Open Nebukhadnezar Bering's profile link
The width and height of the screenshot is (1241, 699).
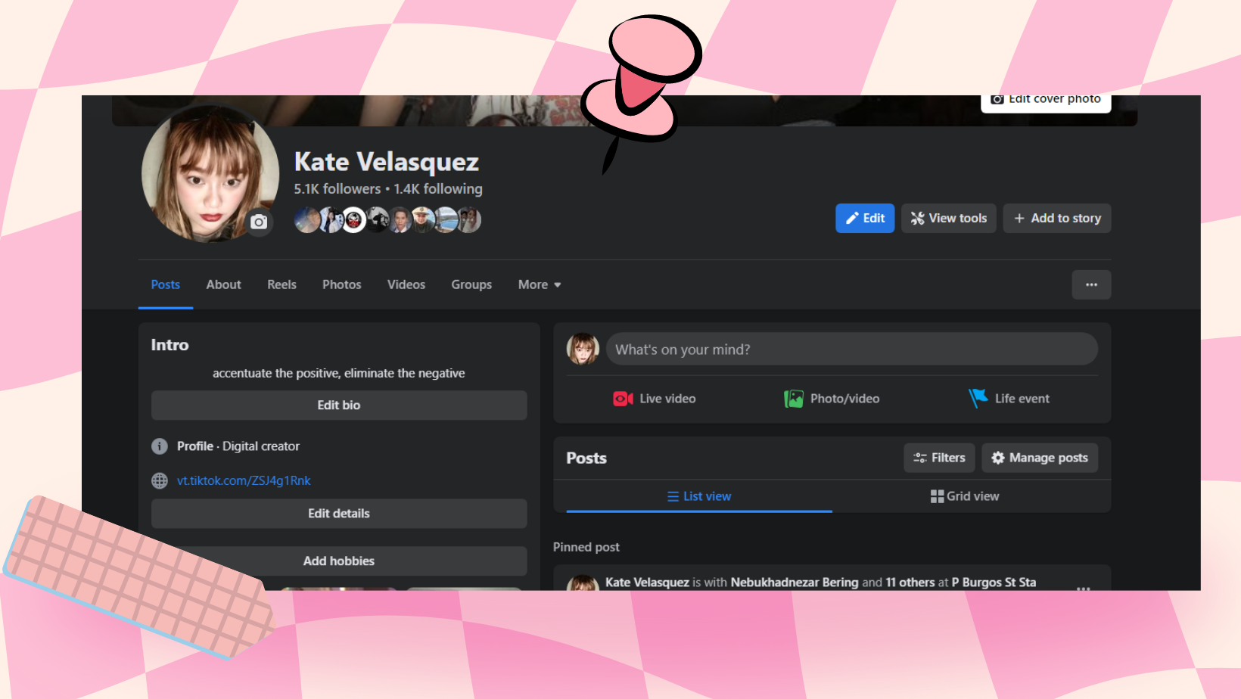[x=795, y=582]
